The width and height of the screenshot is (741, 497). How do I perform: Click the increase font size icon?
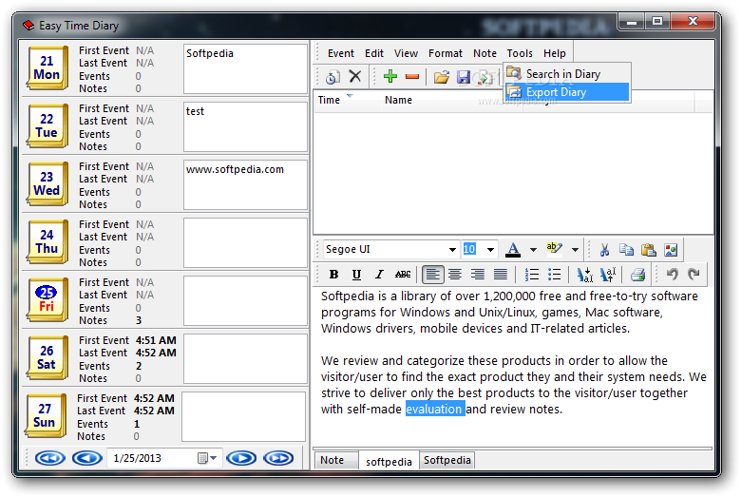click(x=607, y=275)
